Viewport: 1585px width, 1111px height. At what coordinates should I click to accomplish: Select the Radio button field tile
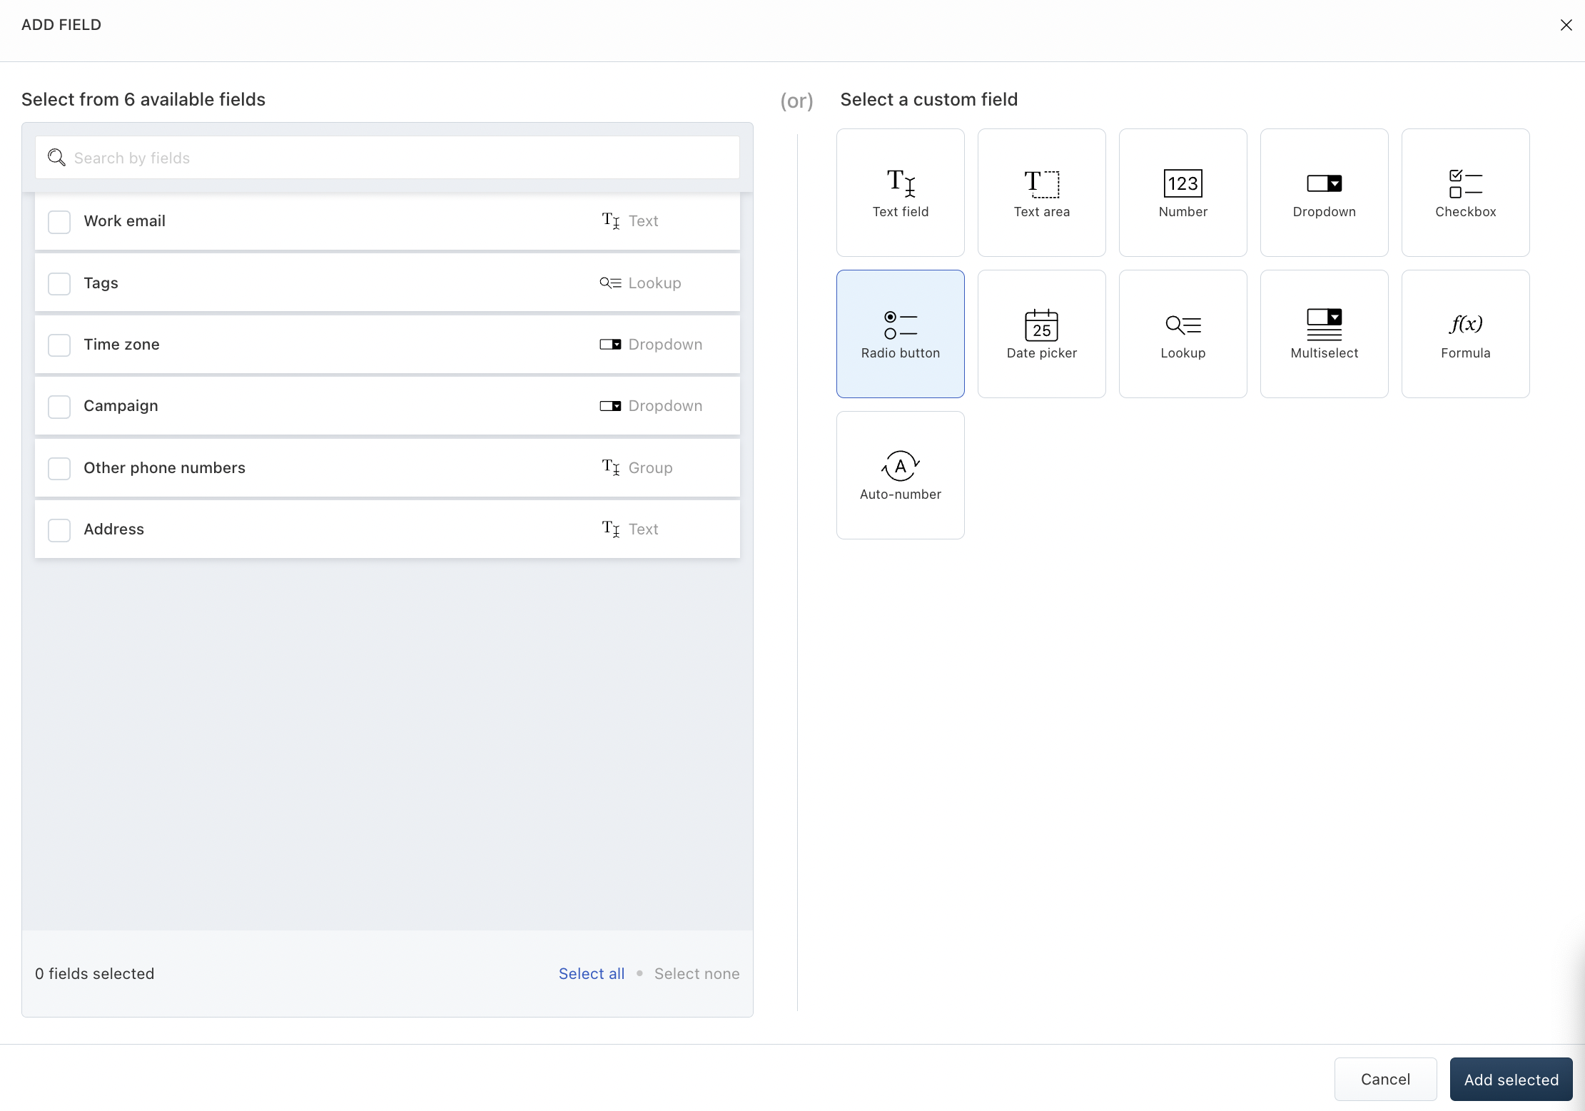tap(900, 334)
